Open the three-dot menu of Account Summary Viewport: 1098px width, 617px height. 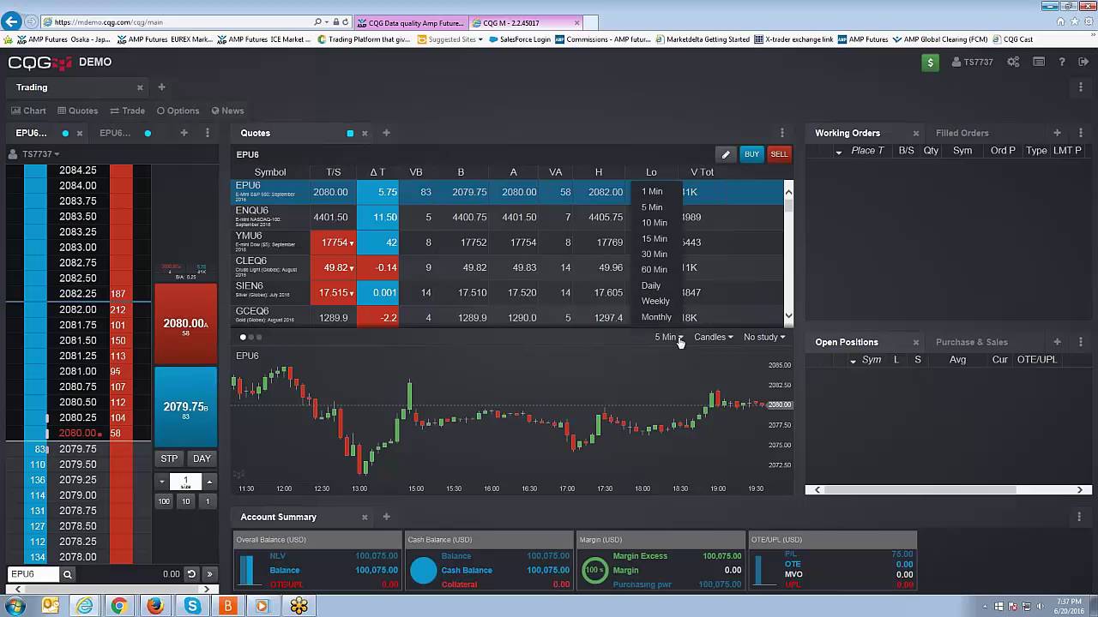pyautogui.click(x=1079, y=517)
